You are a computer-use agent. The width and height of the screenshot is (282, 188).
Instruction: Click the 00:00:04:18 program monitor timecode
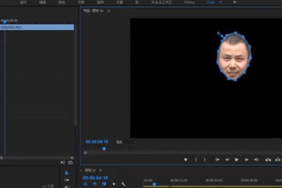(97, 141)
